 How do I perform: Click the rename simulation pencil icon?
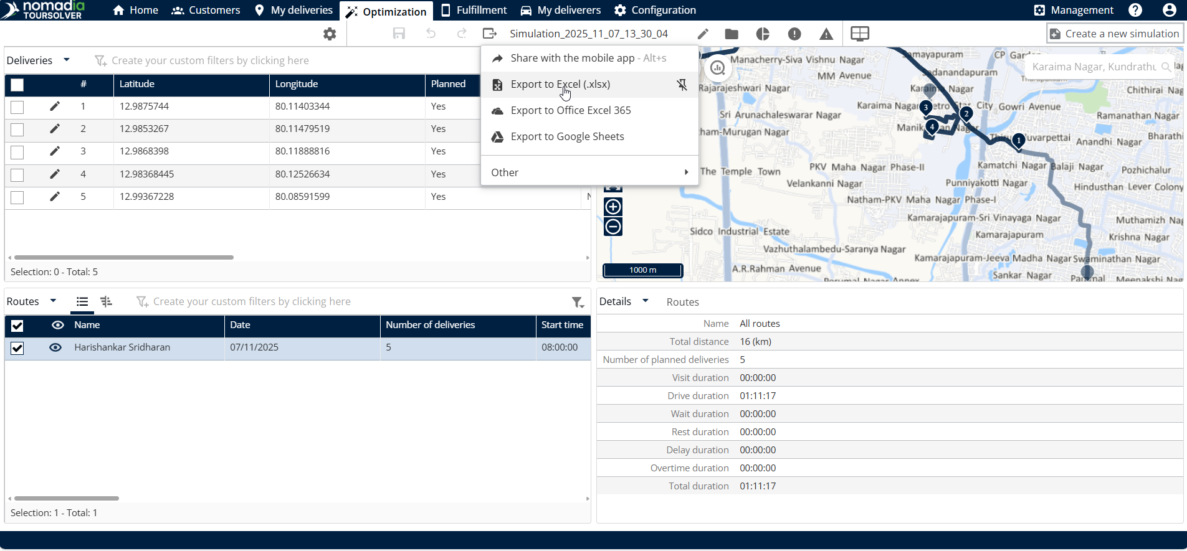pos(703,34)
